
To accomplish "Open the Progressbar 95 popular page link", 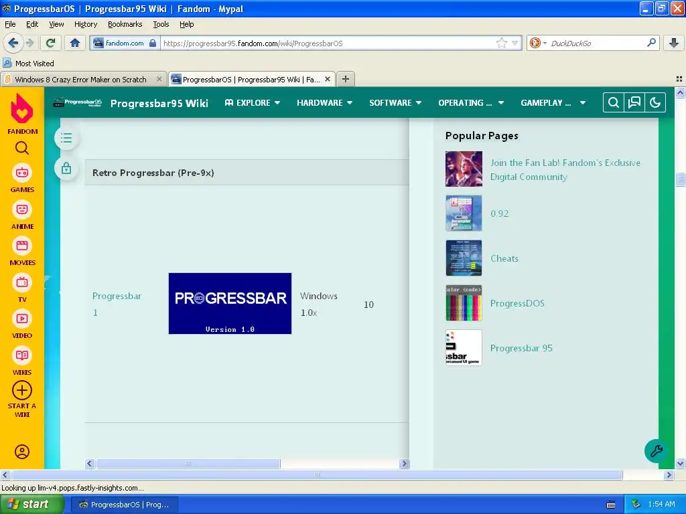I will coord(521,348).
